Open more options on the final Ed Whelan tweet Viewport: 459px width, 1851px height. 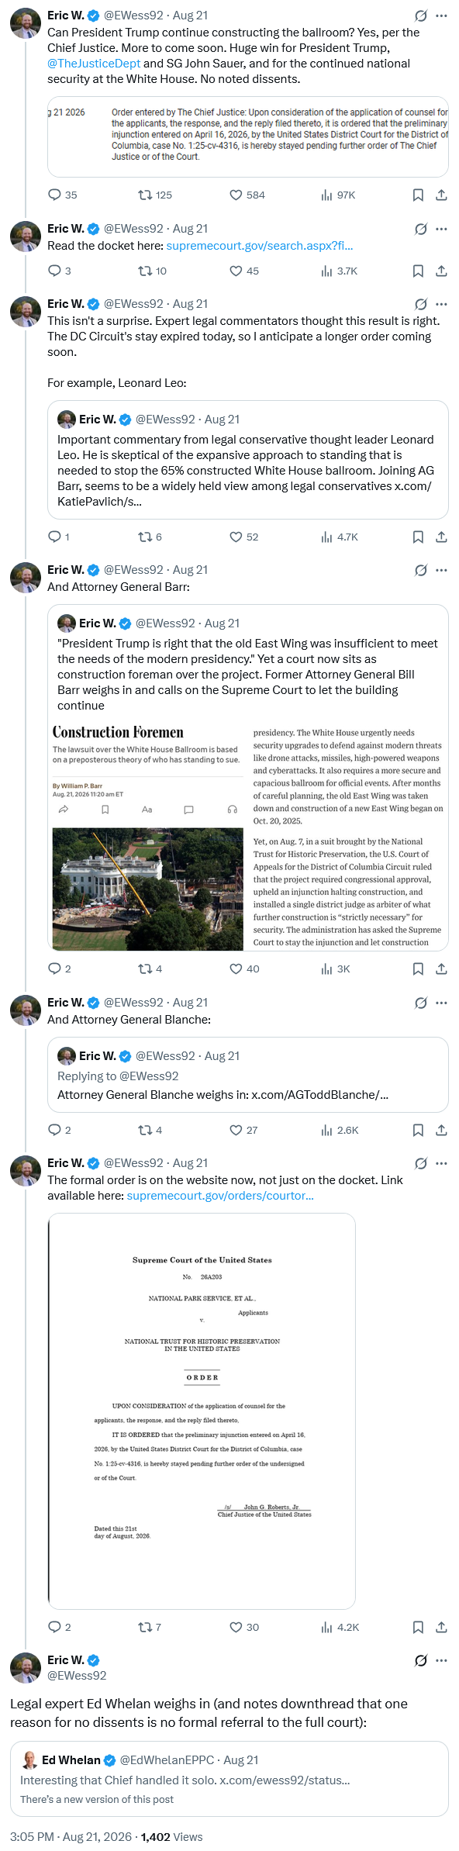coord(441,1660)
